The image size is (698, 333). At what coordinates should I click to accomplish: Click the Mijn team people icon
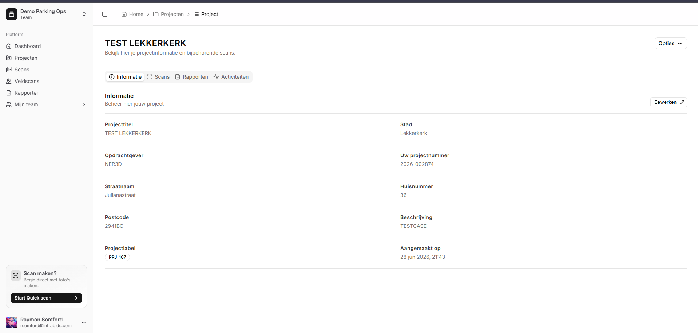click(x=9, y=104)
